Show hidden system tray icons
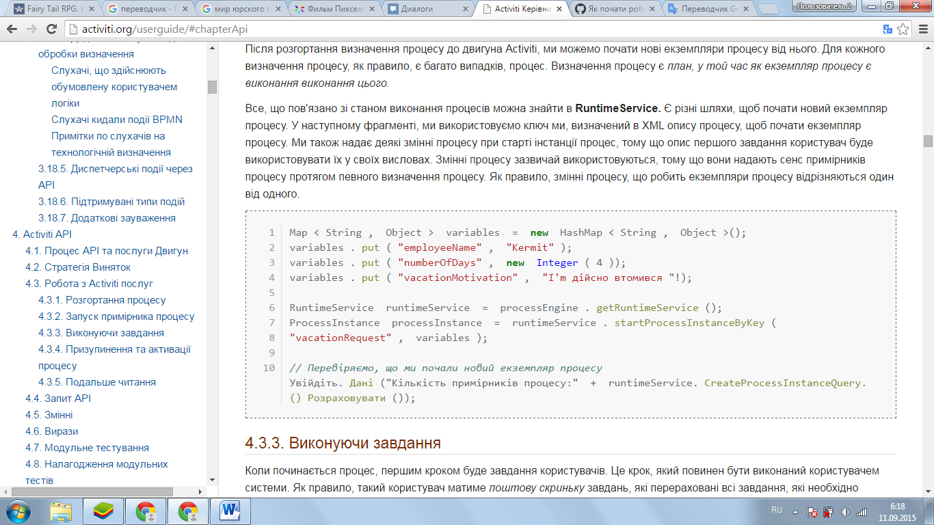934x525 pixels. [x=795, y=511]
